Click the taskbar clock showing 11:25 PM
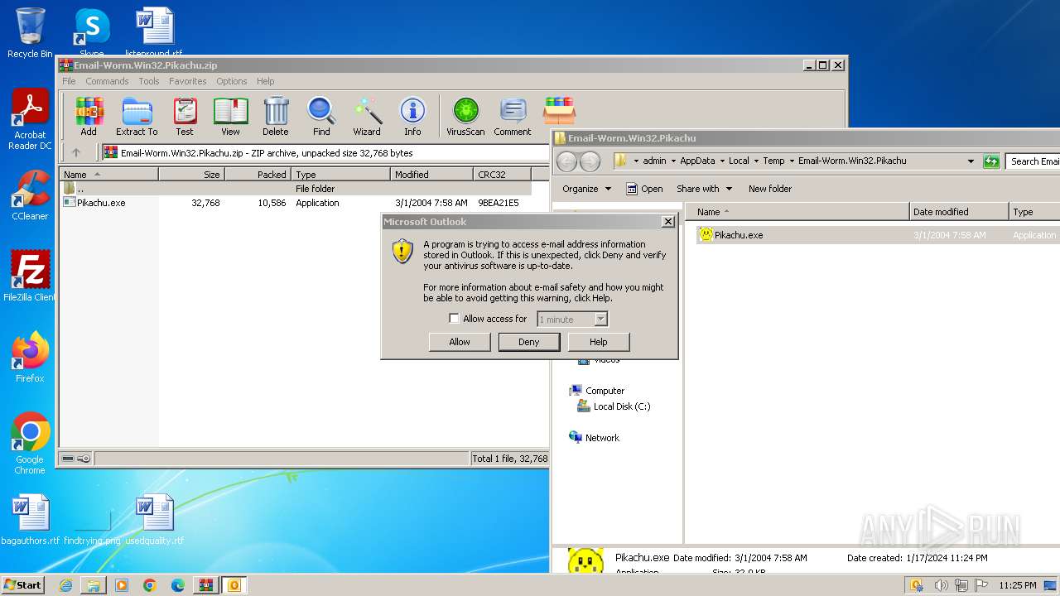The height and width of the screenshot is (596, 1060). click(1018, 585)
